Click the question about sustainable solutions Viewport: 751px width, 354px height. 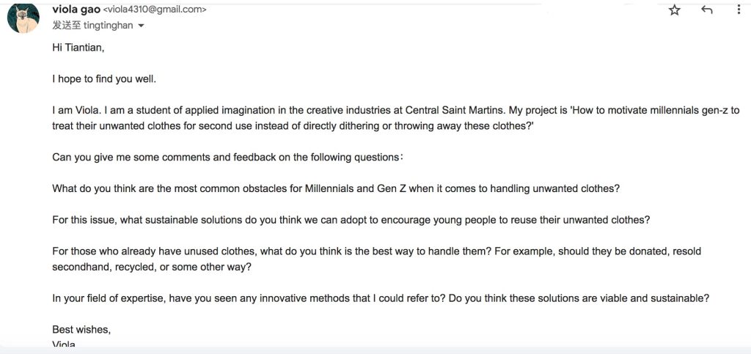[351, 220]
